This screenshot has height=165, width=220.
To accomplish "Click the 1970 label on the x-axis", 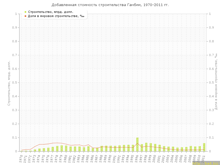I will click(21, 159).
